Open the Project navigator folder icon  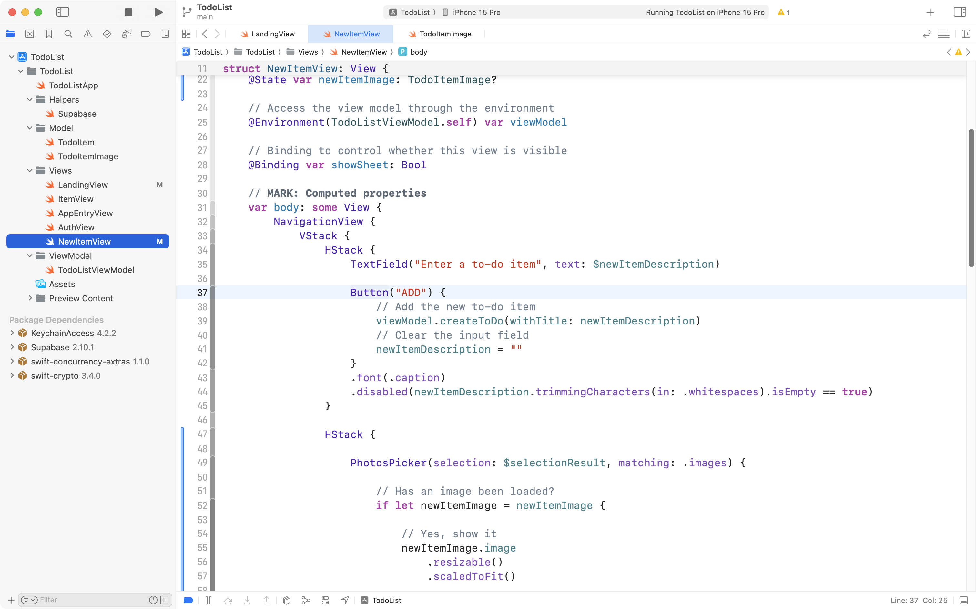[x=10, y=34]
